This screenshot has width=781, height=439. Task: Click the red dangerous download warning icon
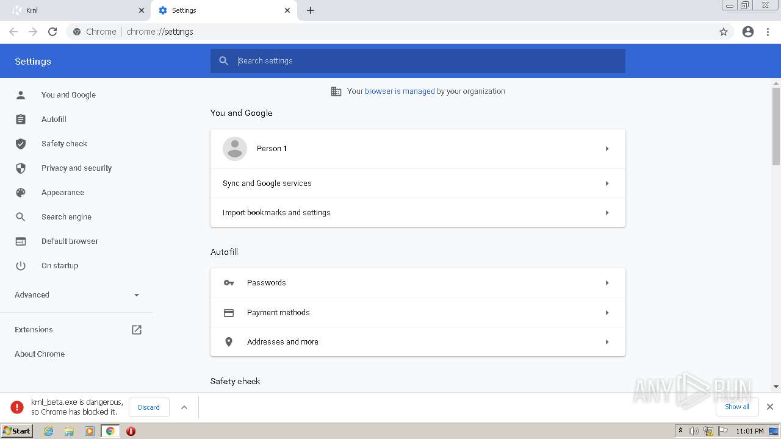click(x=17, y=407)
